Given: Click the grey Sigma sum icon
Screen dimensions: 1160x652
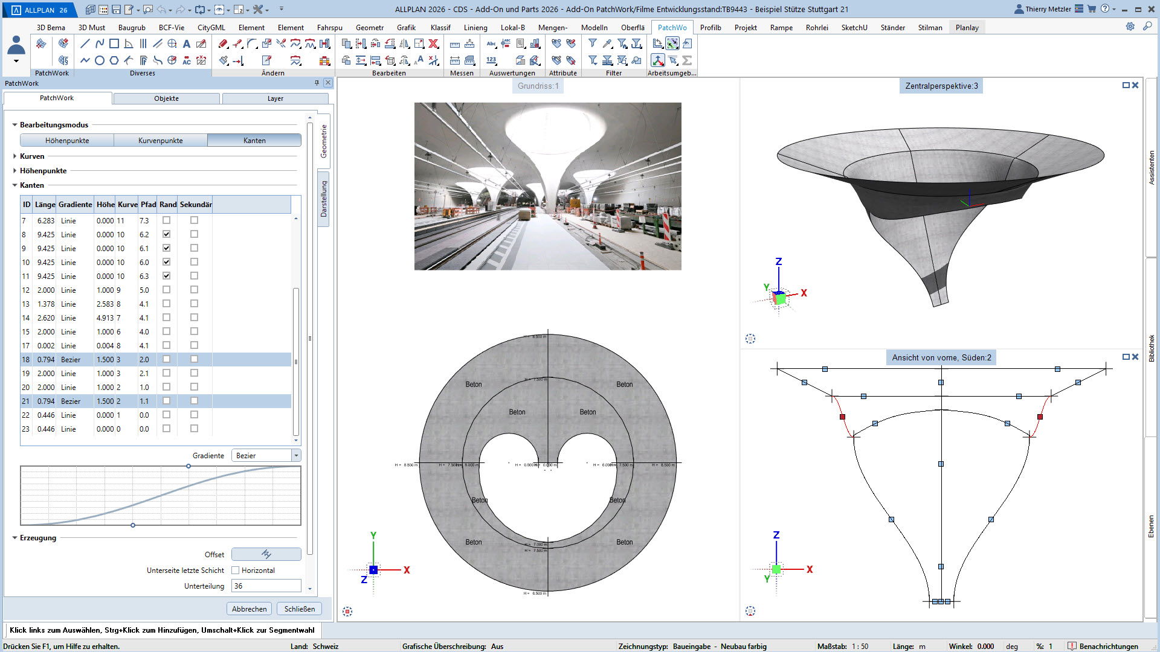Looking at the screenshot, I should 687,60.
